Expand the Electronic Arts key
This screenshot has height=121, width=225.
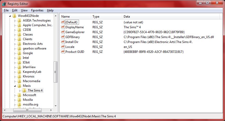point(15,44)
